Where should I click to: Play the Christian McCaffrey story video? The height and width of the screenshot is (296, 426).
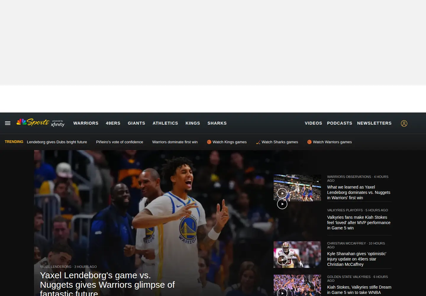pyautogui.click(x=282, y=260)
